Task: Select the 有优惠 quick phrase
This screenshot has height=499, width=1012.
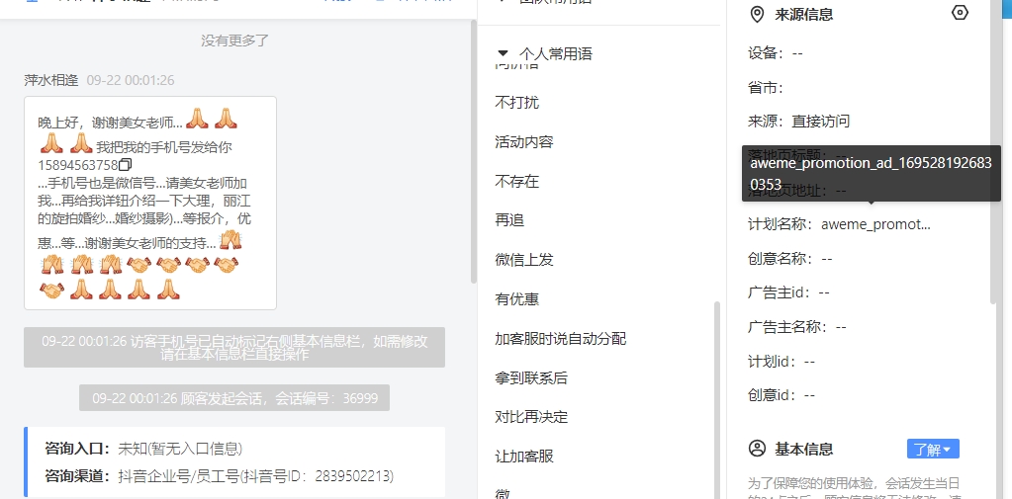Action: point(517,299)
